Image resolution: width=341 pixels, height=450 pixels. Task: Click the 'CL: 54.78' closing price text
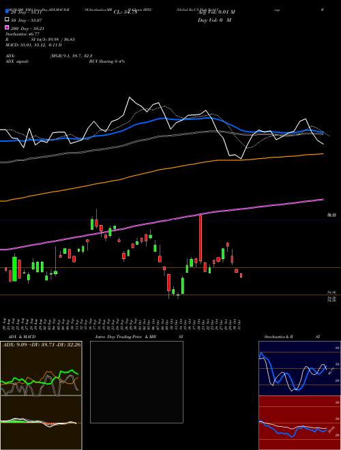click(125, 12)
